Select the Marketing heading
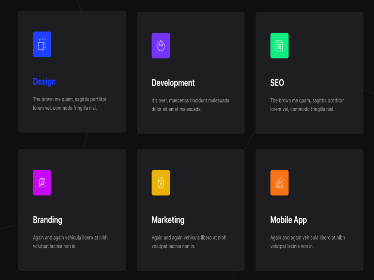The width and height of the screenshot is (374, 280). pos(168,220)
